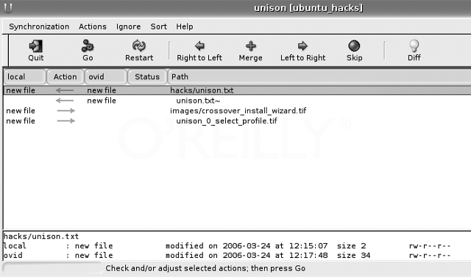Click the Merge plus icon
Viewport: 471px width, 277px height.
point(251,46)
